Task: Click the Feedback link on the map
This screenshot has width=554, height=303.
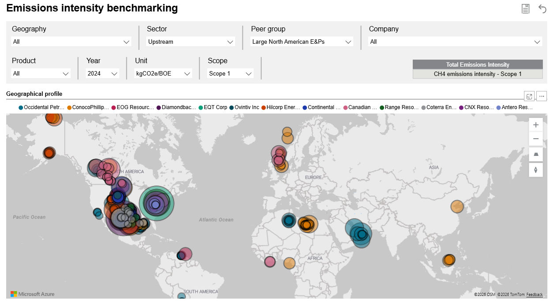Action: [535, 295]
